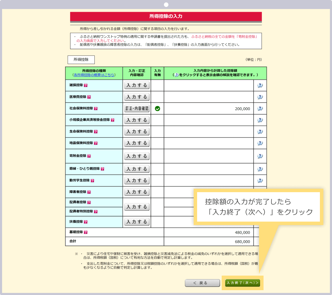Click the help icon next to 雑損控除

click(85, 86)
